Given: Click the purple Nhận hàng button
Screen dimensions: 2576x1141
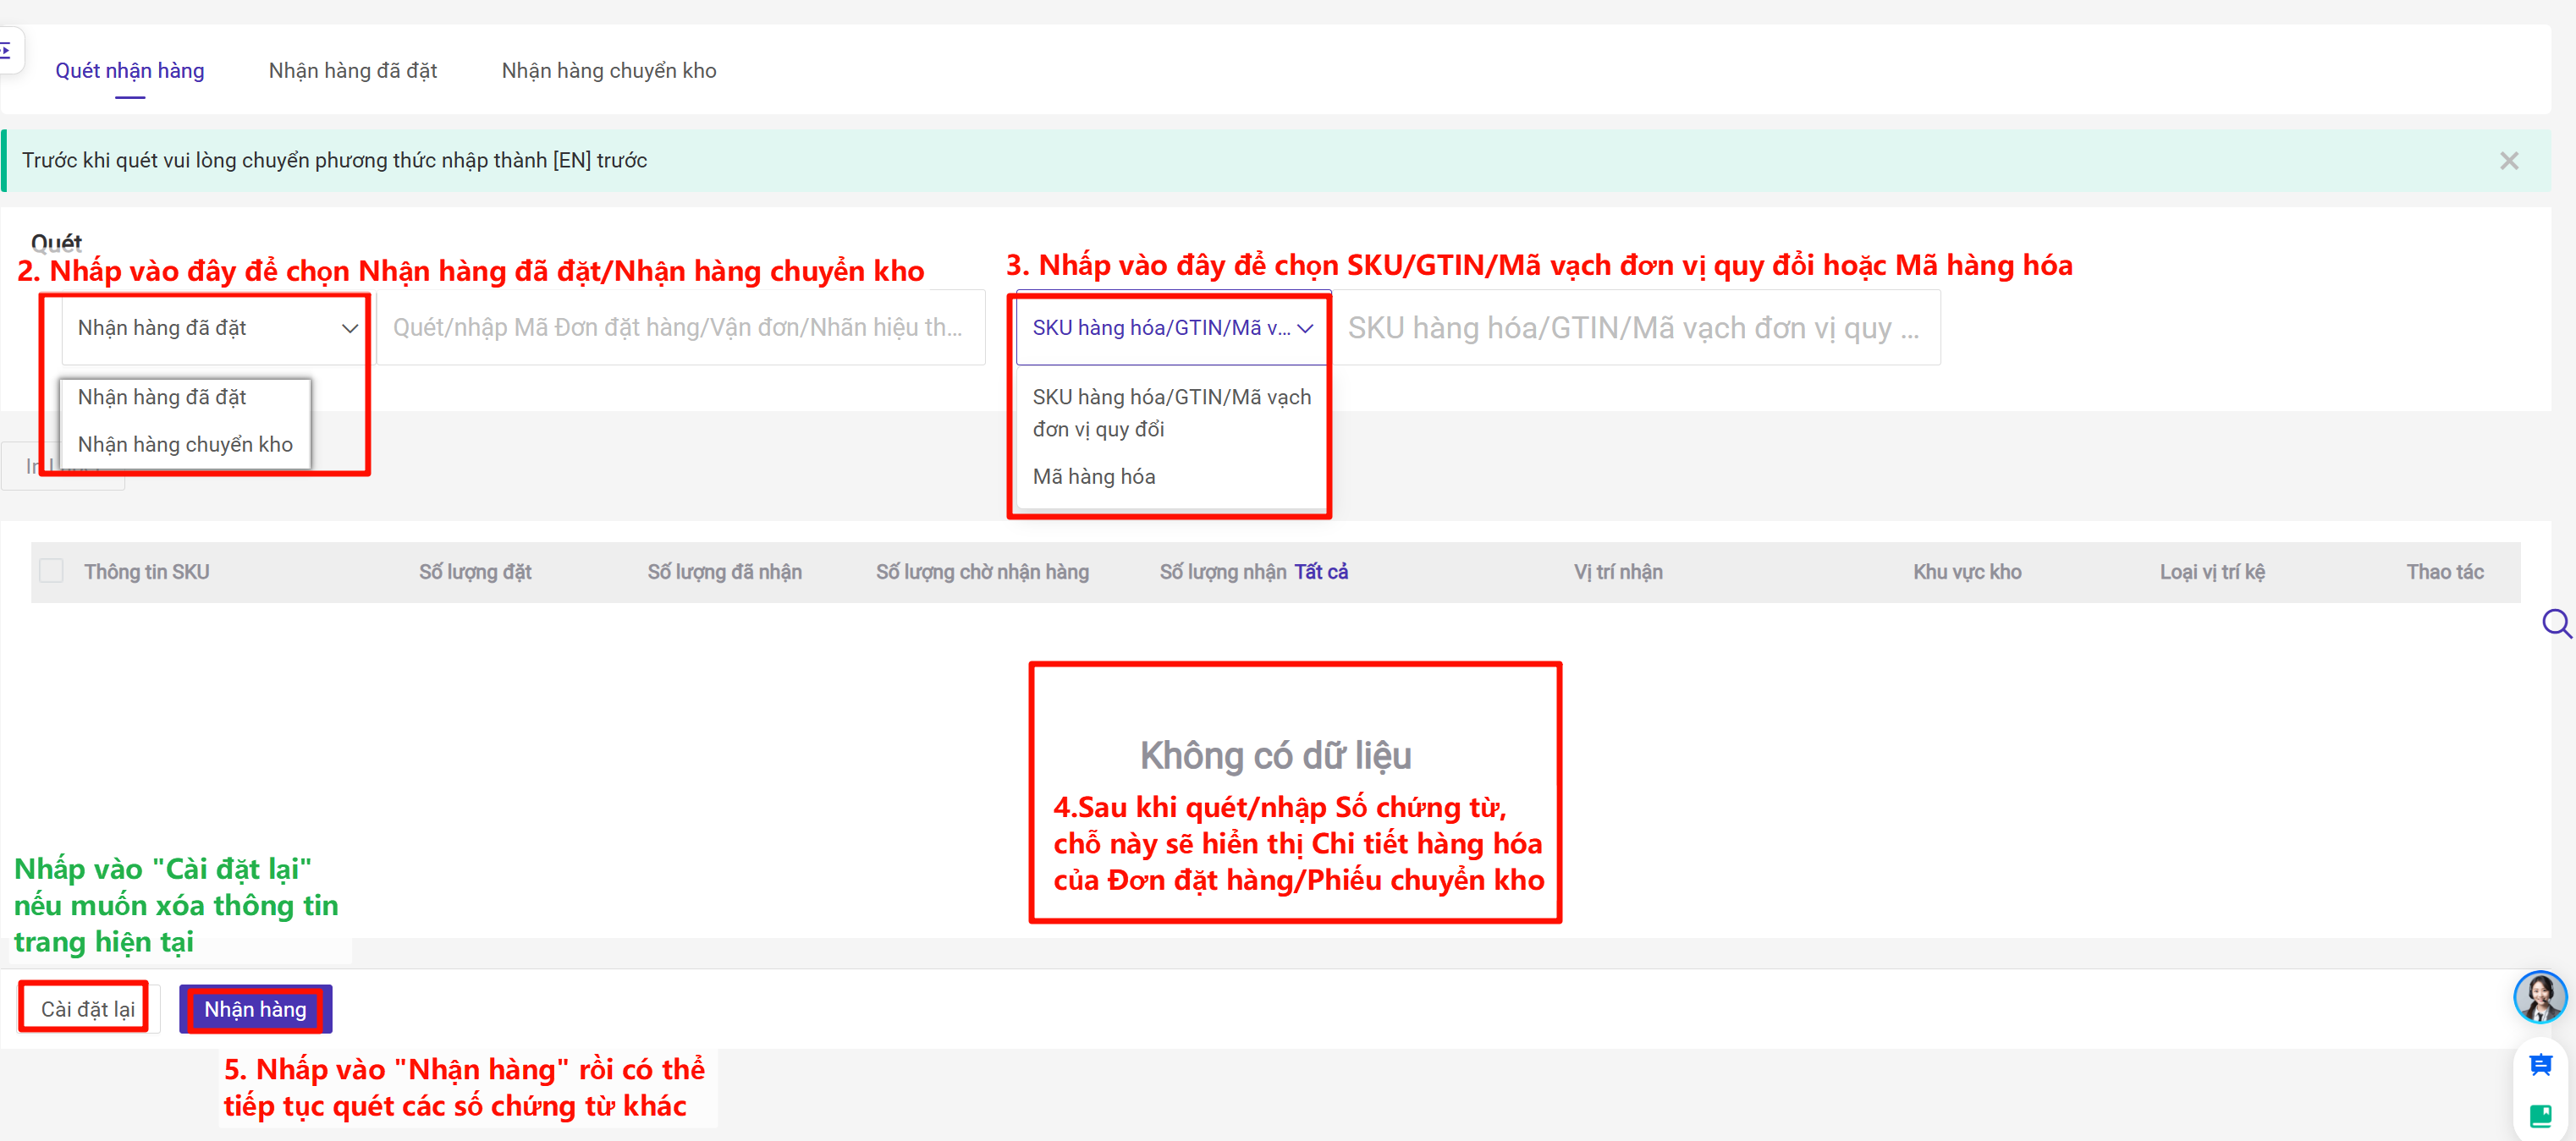Looking at the screenshot, I should pyautogui.click(x=255, y=1009).
